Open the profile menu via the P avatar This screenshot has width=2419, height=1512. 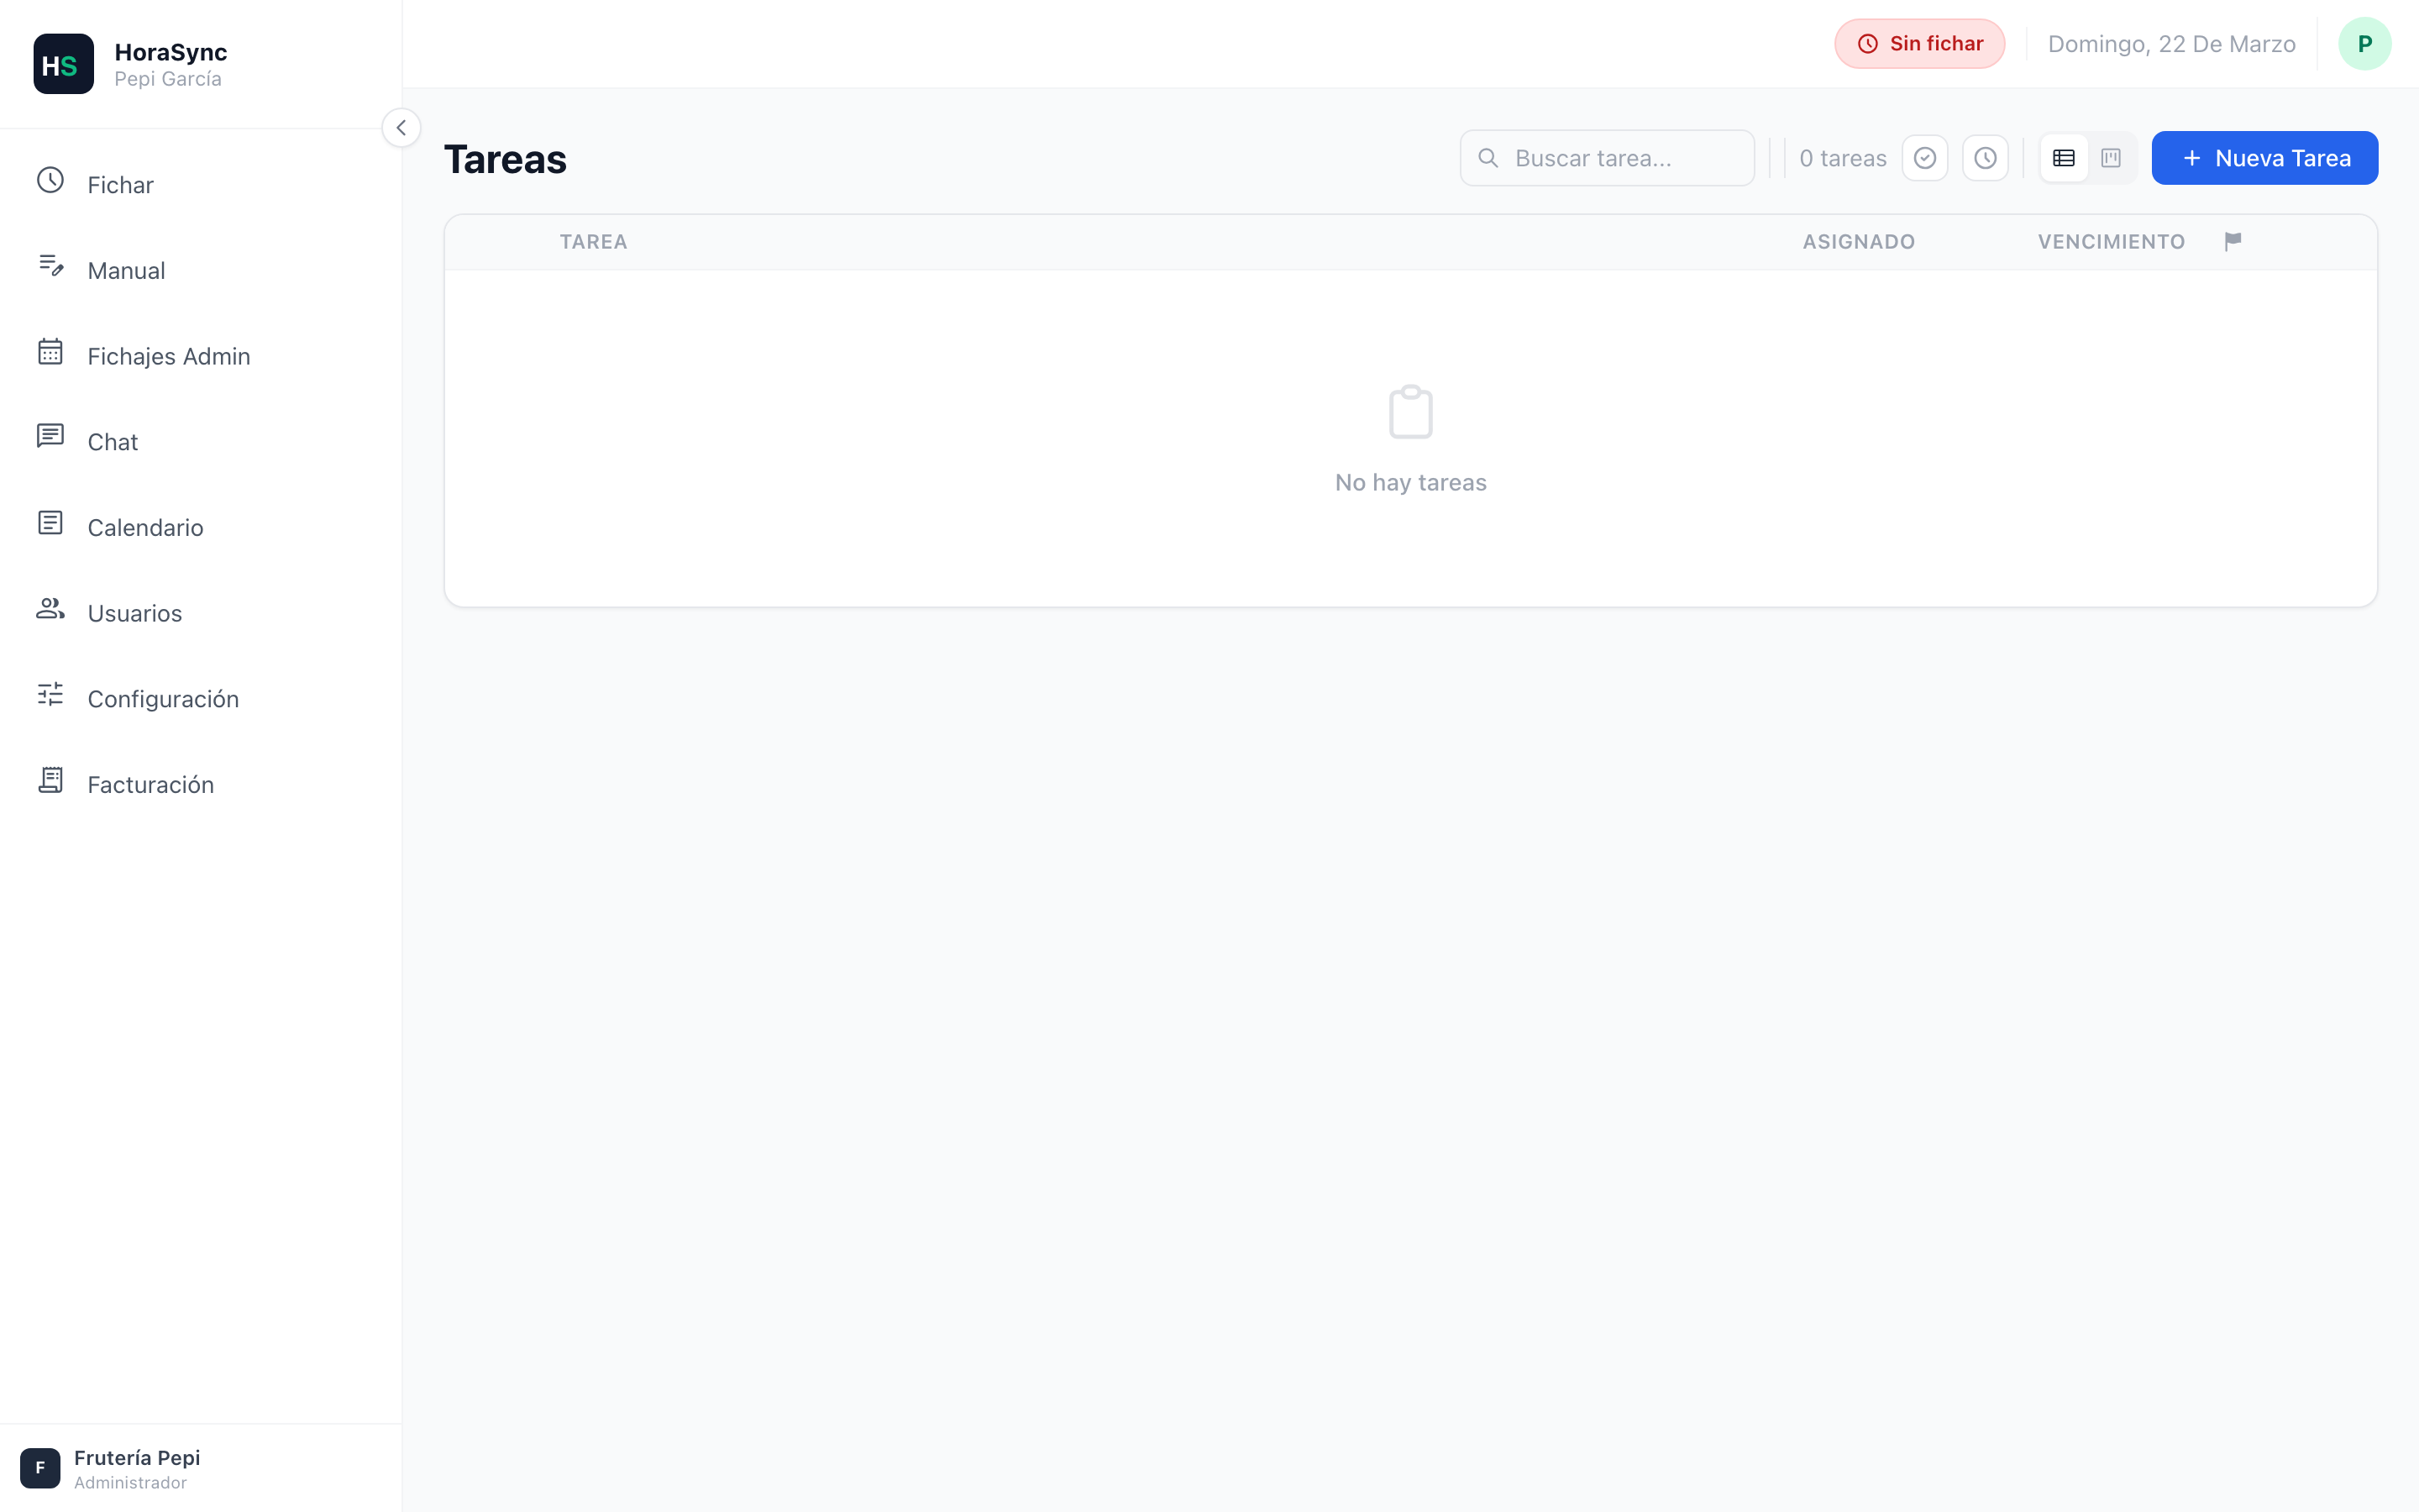pyautogui.click(x=2365, y=43)
